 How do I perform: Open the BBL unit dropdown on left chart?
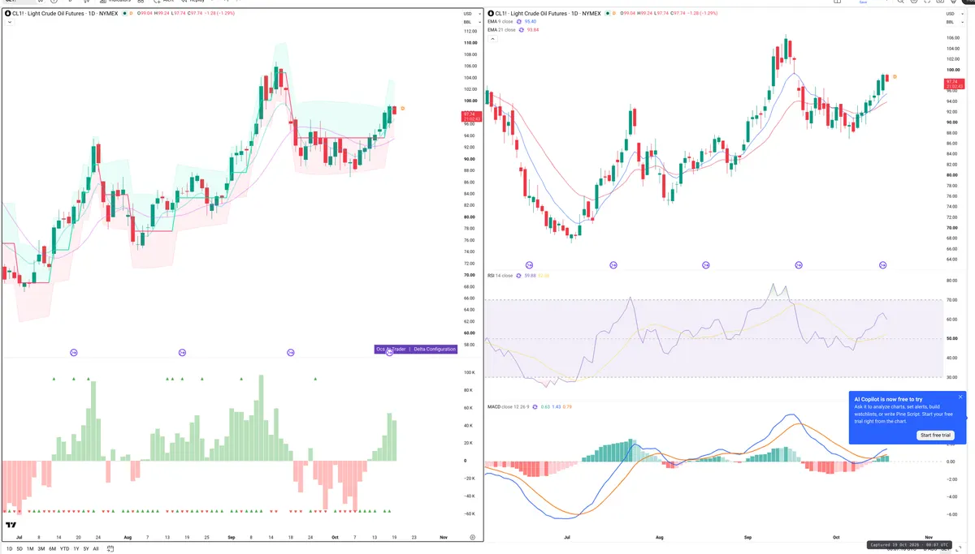coord(470,22)
